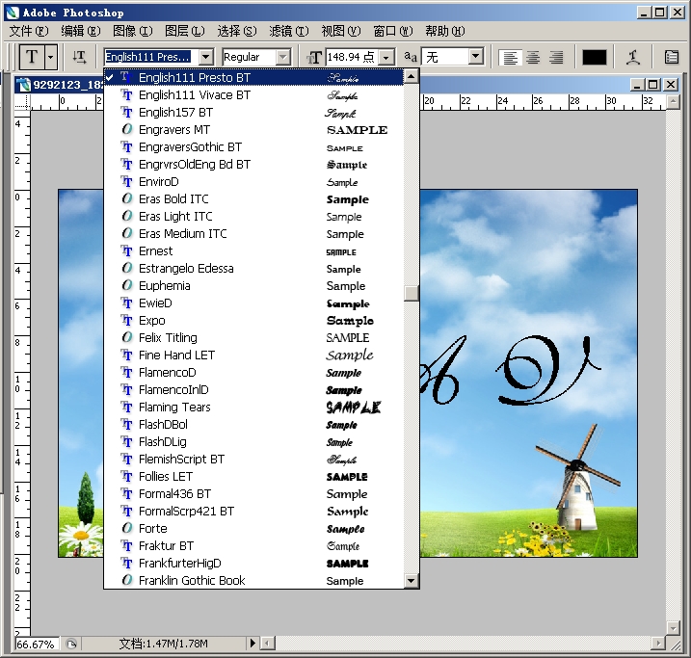691x658 pixels.
Task: Click the font family name field
Action: pos(151,57)
